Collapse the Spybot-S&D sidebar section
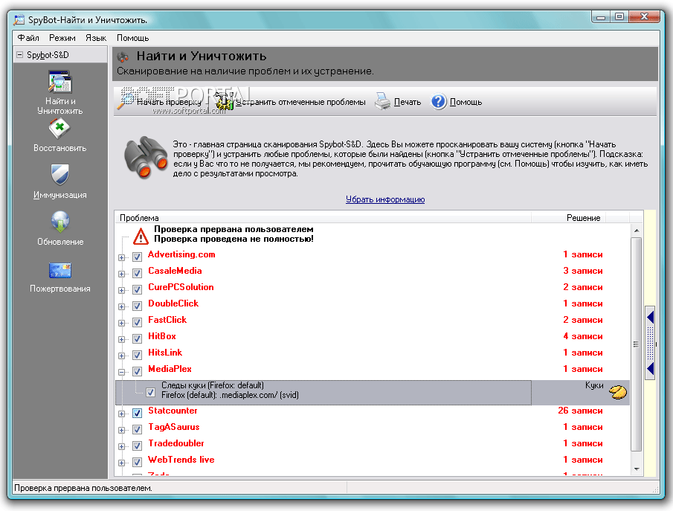The width and height of the screenshot is (673, 511). point(19,54)
